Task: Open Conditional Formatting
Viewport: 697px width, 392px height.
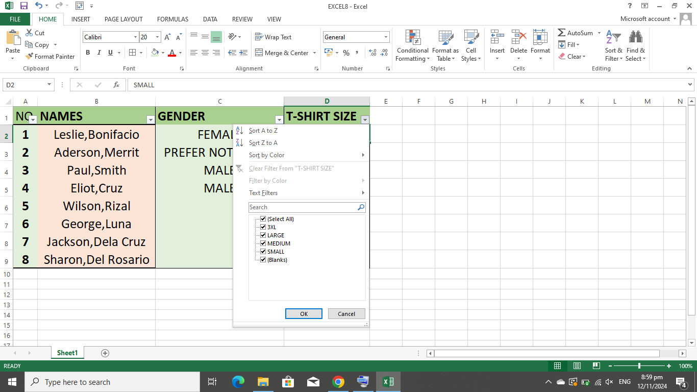Action: tap(413, 45)
